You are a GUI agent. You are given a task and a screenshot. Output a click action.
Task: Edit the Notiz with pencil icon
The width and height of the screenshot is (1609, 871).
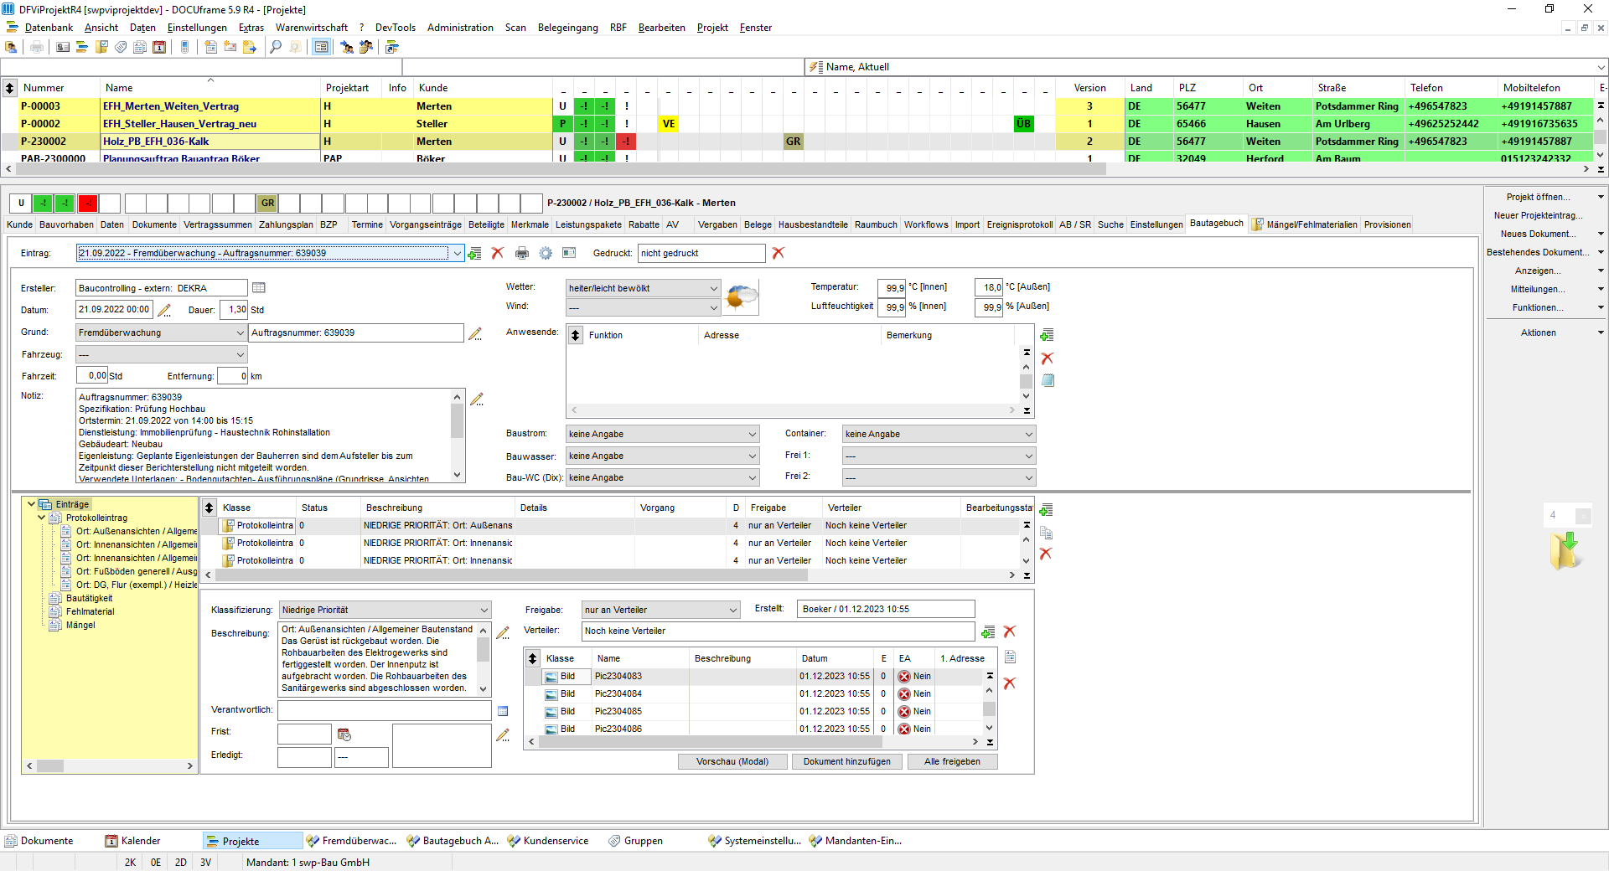477,399
